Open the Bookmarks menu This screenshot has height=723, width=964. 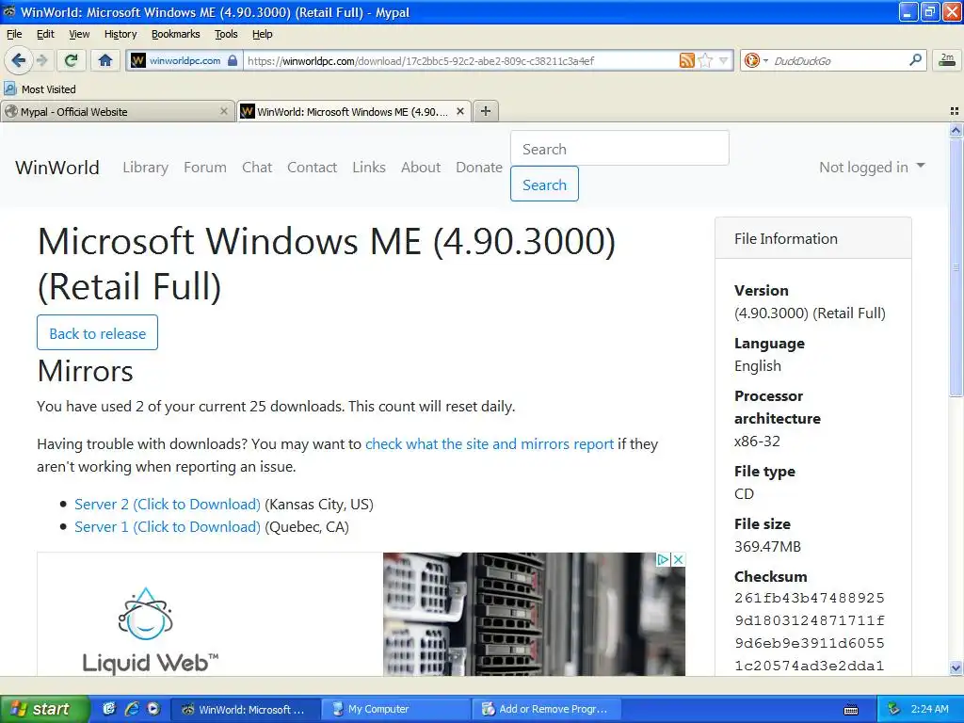[176, 34]
